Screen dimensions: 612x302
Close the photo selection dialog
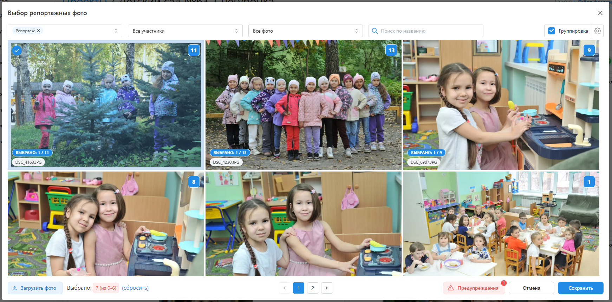click(x=600, y=13)
